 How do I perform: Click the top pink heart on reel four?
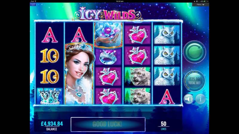(x=138, y=35)
